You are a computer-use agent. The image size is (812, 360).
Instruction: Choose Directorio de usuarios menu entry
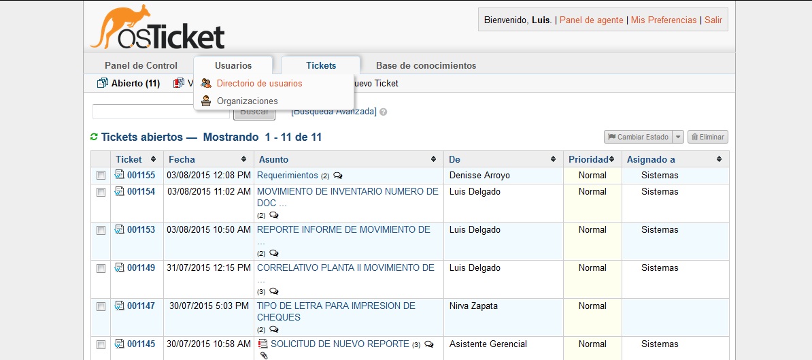[x=260, y=83]
